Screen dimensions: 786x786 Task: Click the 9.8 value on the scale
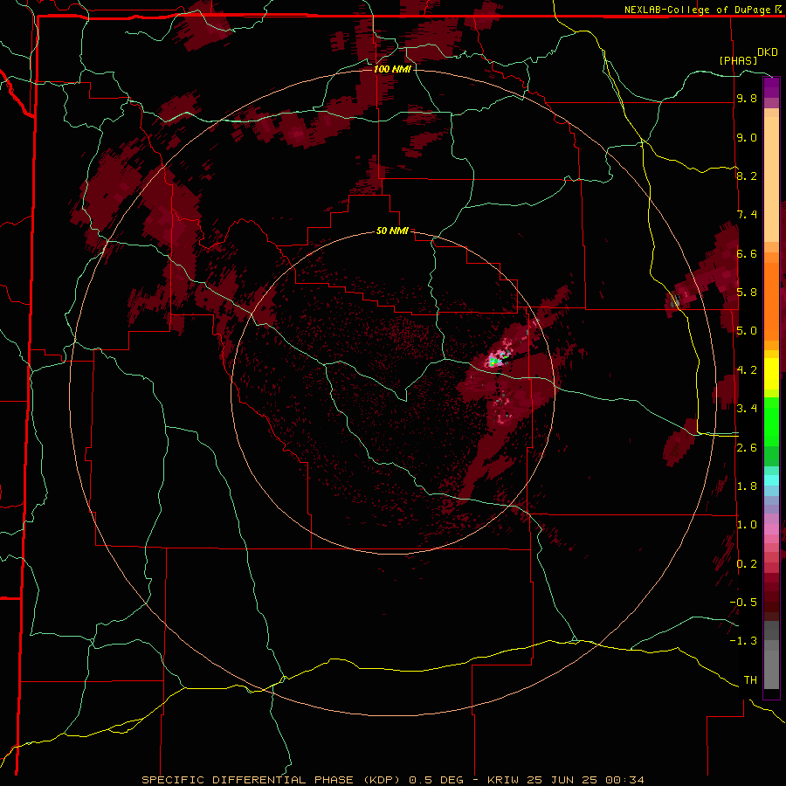(747, 98)
